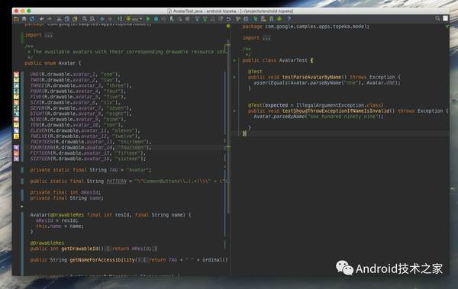
Task: Expand the folded import block in Avatar enum
Action: (48, 35)
